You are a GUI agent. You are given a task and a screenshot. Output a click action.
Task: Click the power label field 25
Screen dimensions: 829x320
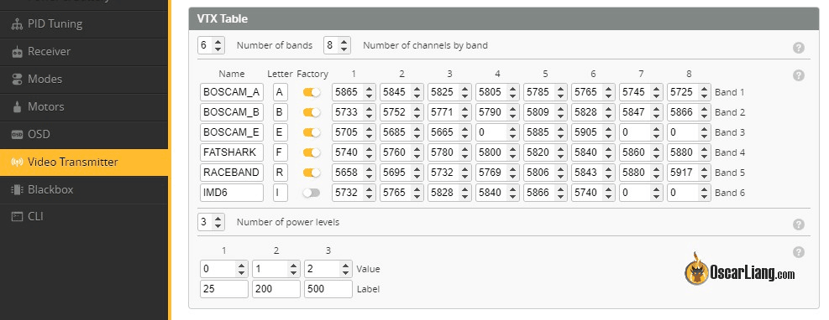[224, 289]
